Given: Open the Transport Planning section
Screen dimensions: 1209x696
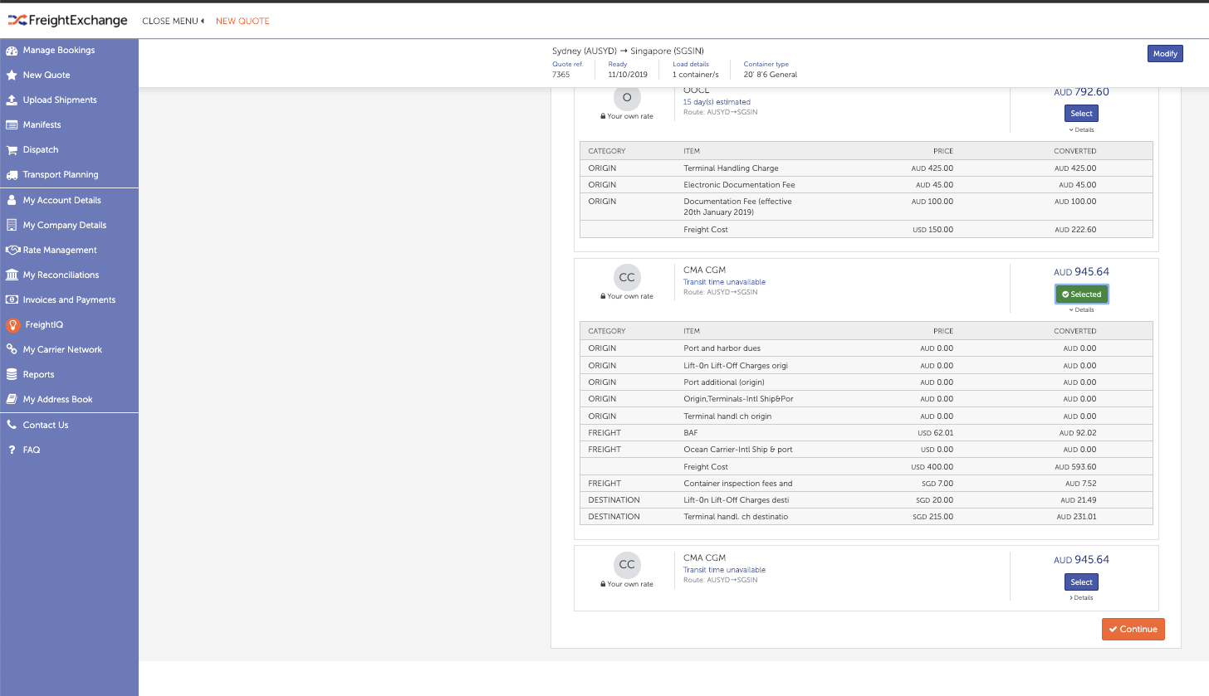Looking at the screenshot, I should pyautogui.click(x=61, y=175).
